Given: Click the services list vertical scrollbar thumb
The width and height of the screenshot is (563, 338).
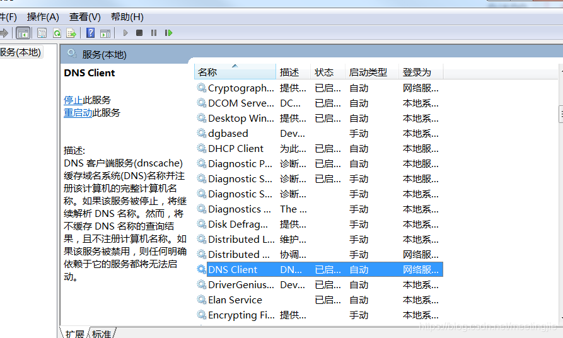Looking at the screenshot, I should (x=561, y=114).
